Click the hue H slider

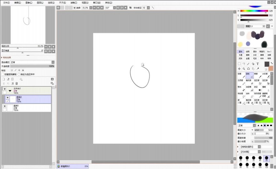click(254, 11)
